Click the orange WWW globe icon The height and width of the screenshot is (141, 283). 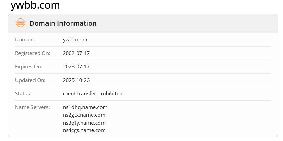tap(21, 23)
